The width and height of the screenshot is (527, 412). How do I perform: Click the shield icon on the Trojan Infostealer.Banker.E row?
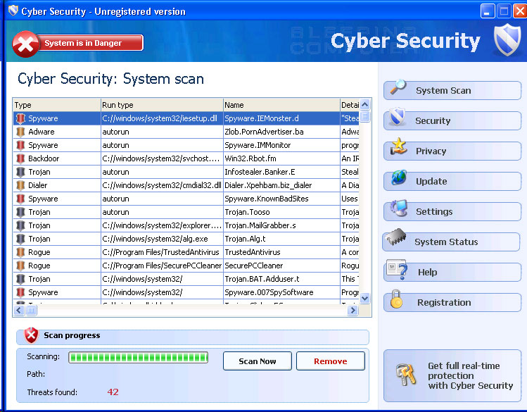(x=20, y=172)
